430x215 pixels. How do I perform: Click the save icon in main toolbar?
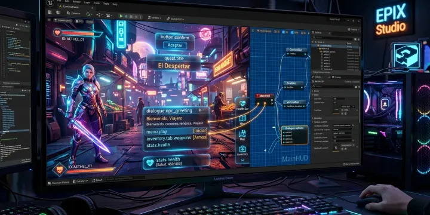[x=50, y=13]
